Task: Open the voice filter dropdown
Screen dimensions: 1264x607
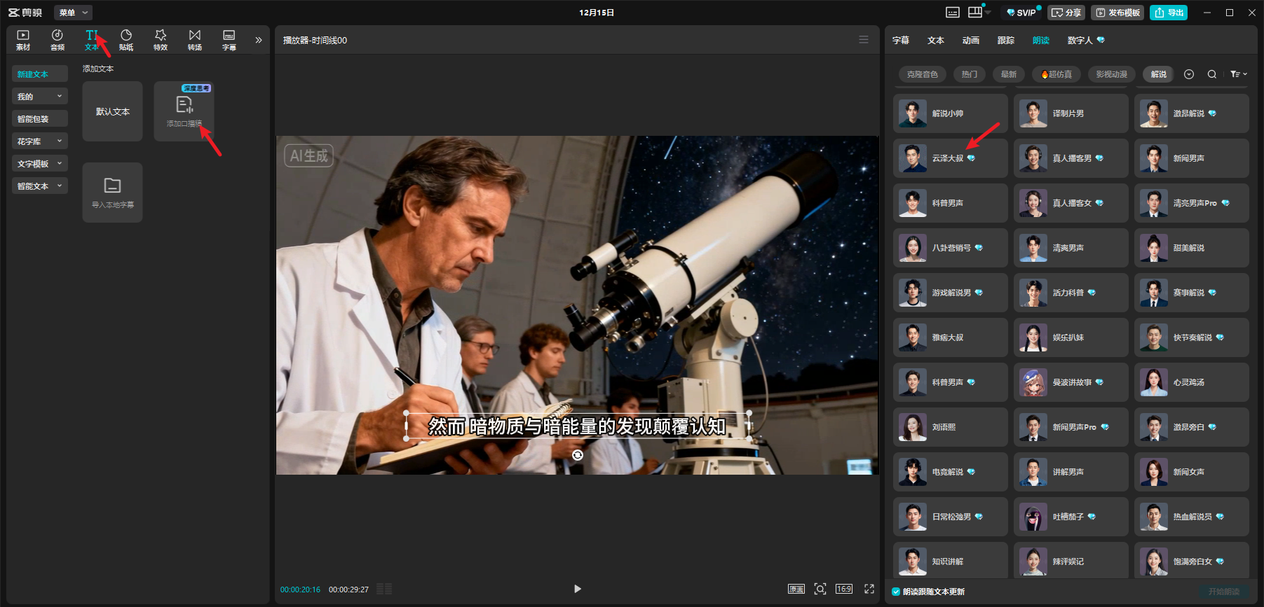Action: click(1238, 74)
